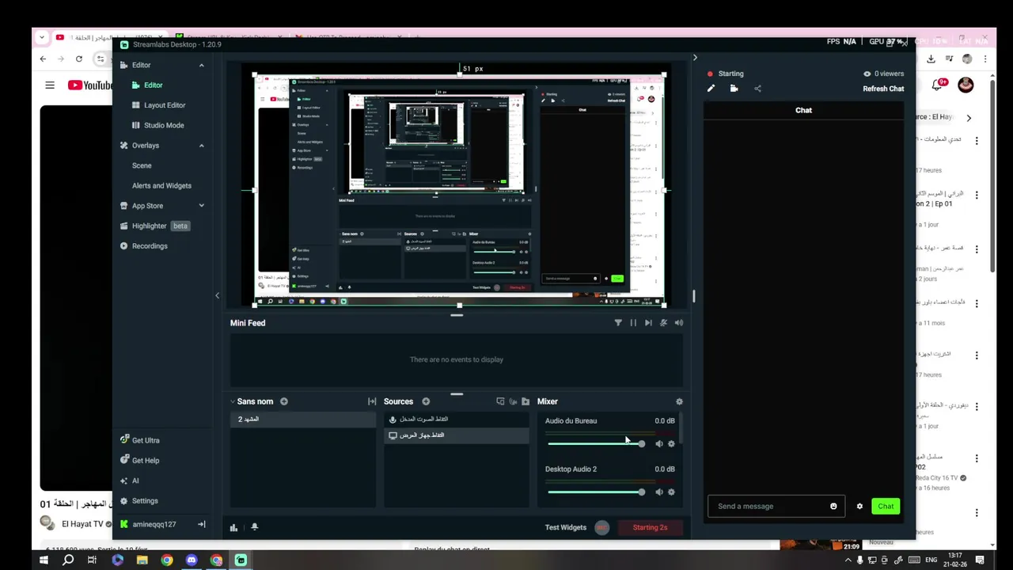Open Windows Start menu
The height and width of the screenshot is (570, 1013).
(x=44, y=560)
